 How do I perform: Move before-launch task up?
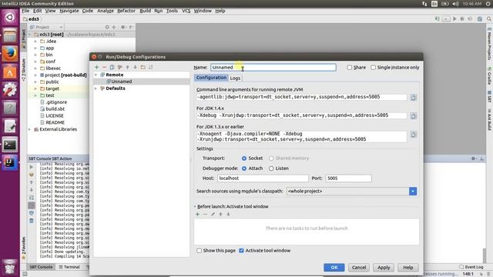tap(221, 214)
